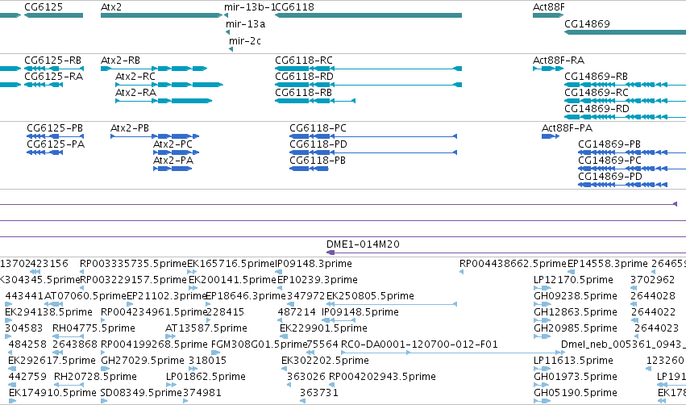The width and height of the screenshot is (686, 405).
Task: Click EST IP09148.5prime label
Action: pos(360,312)
